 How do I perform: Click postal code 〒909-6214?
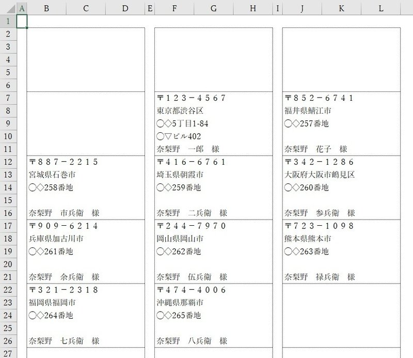[63, 226]
